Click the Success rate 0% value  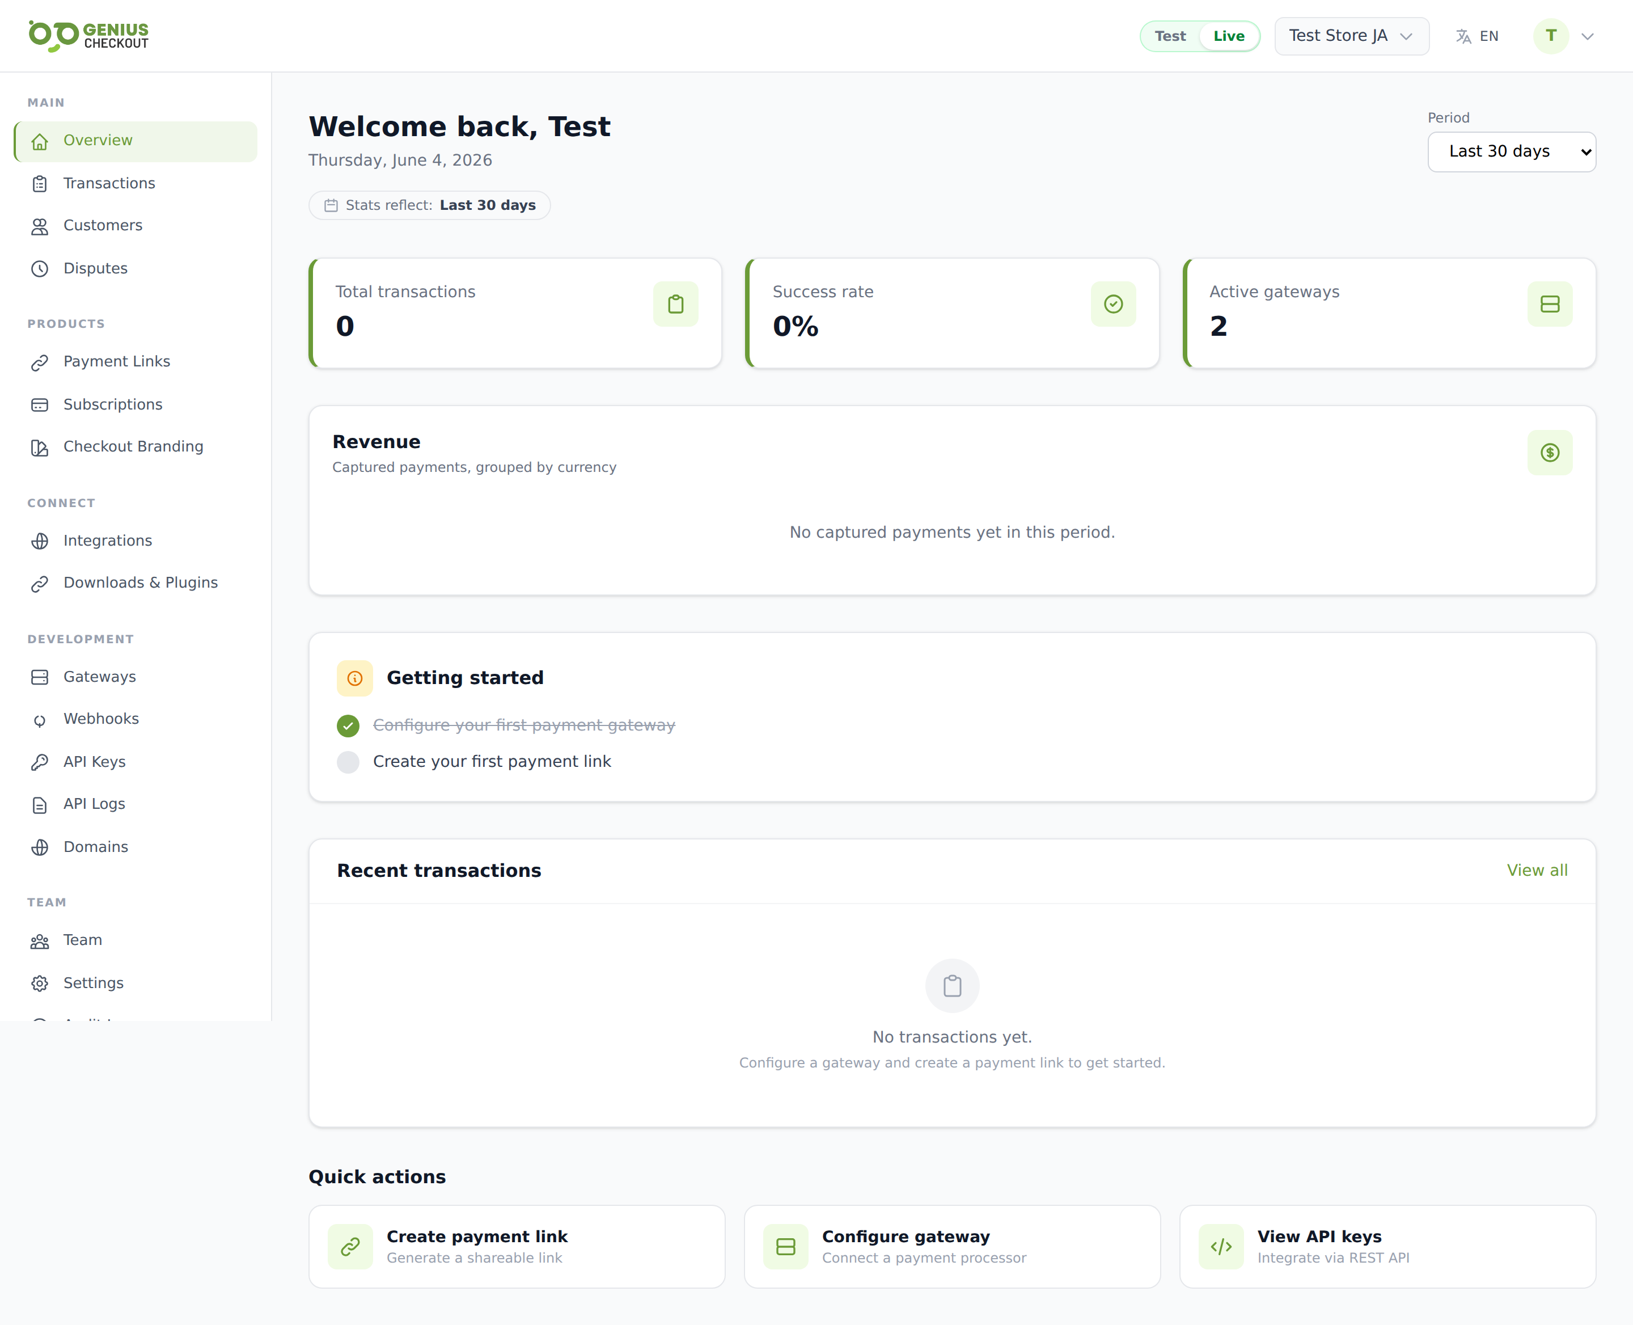(795, 327)
